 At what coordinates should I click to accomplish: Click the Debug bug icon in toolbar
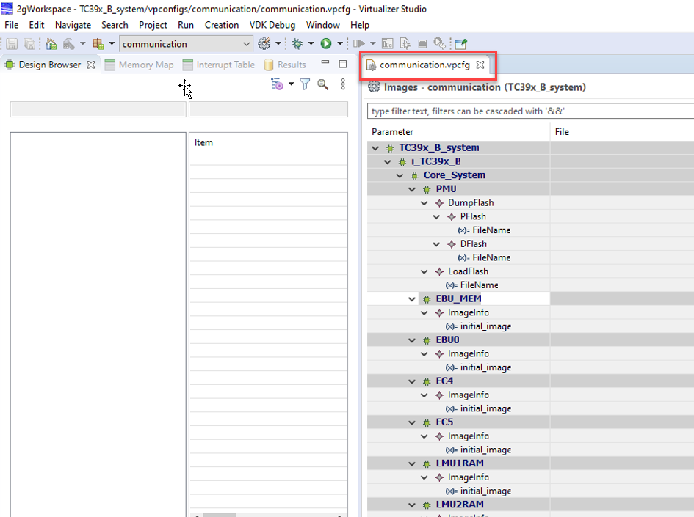coord(297,44)
